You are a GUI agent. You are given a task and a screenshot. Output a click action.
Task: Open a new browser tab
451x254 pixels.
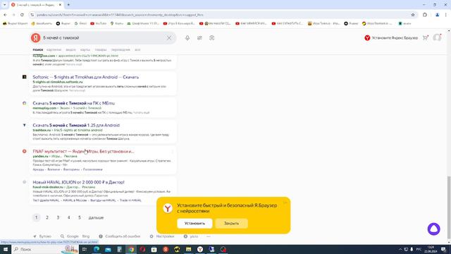coord(68,5)
